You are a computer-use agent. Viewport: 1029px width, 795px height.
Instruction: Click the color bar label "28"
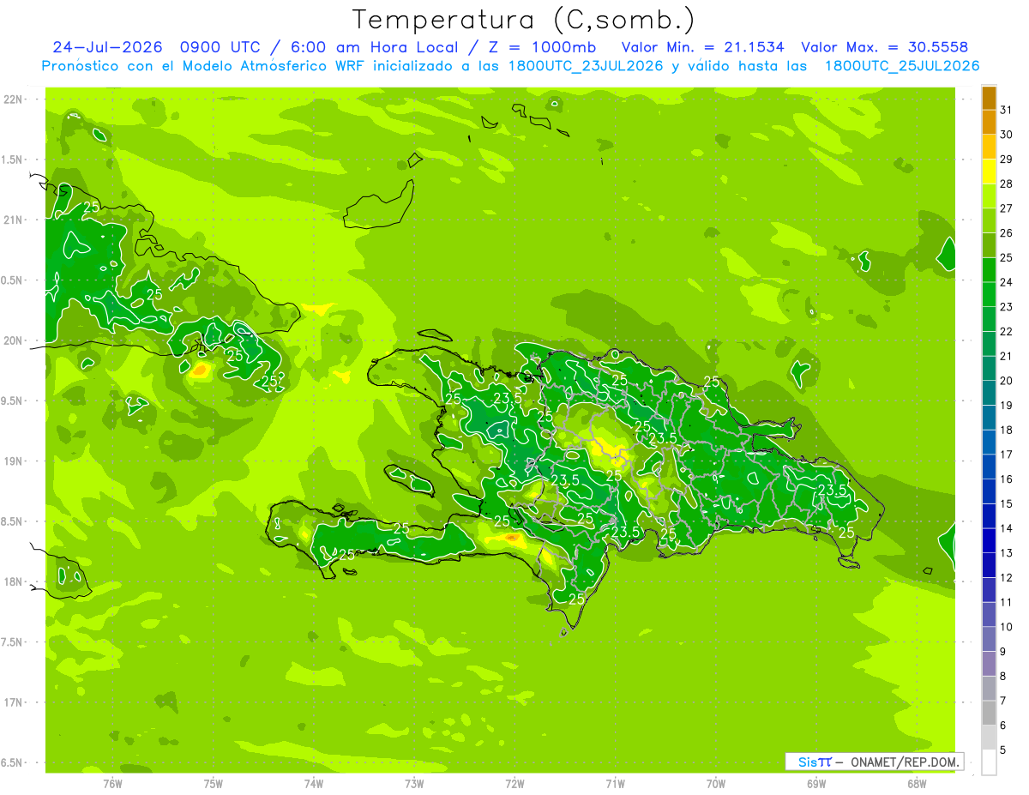tap(1007, 184)
